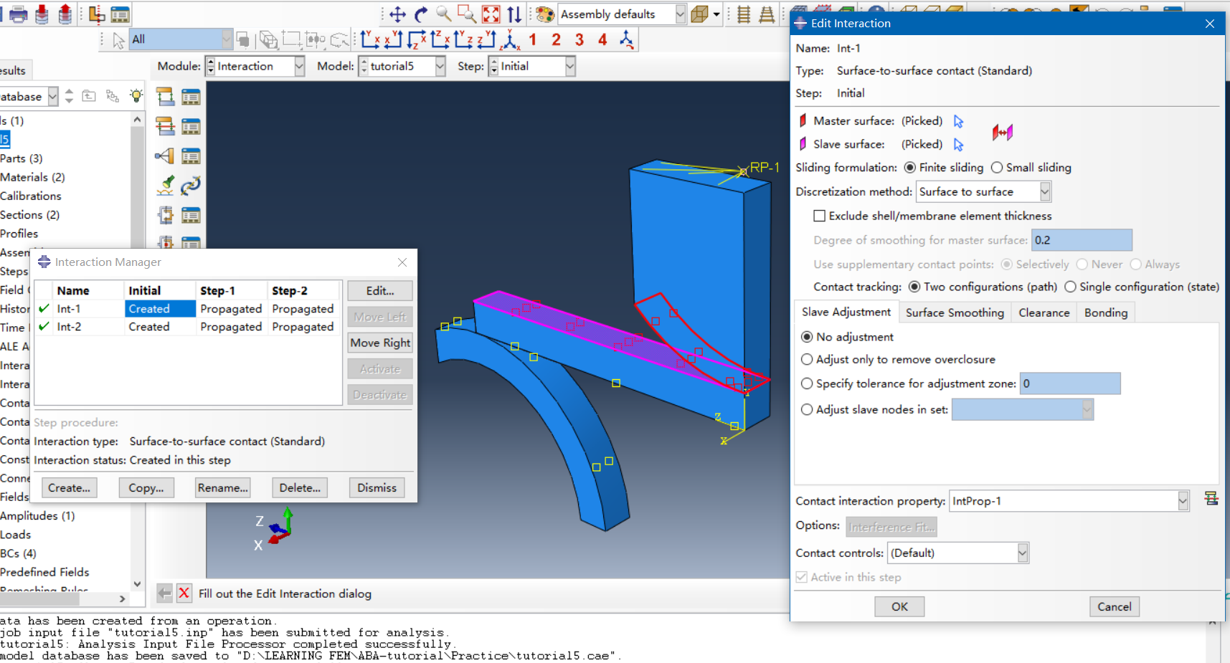The image size is (1230, 663).
Task: Activate the Rotate View tool
Action: point(421,14)
